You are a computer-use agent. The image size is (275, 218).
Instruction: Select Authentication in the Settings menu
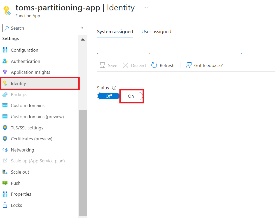(x=25, y=61)
